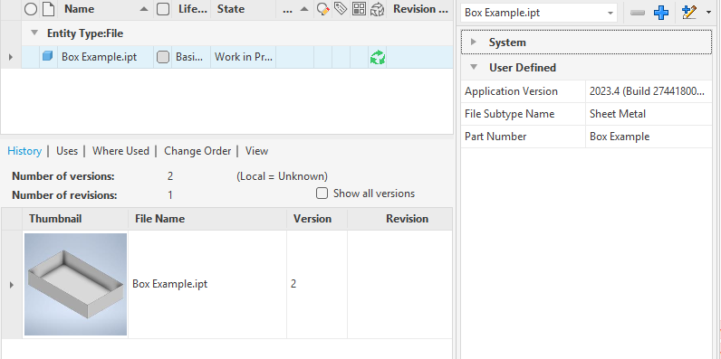Switch to the Uses tab

tap(67, 151)
